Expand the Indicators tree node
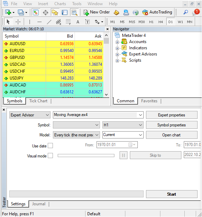 click(x=117, y=48)
